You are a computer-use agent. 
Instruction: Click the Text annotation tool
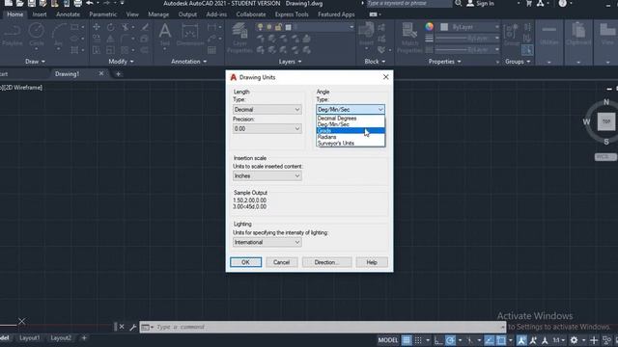pos(165,35)
